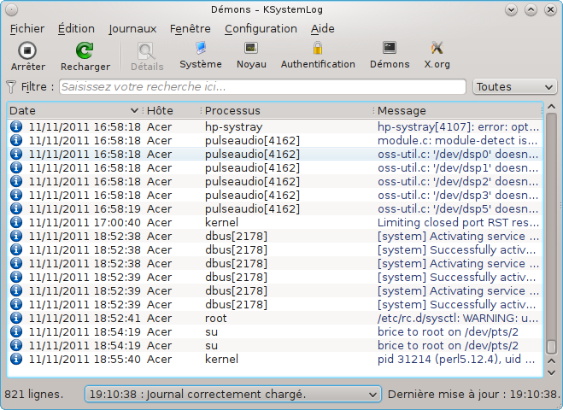Viewport: 563px width, 410px height.
Task: Select '/etc/rc.d/sysctl: WARNING' message
Action: [458, 318]
